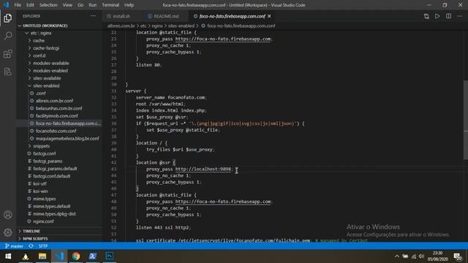Collapse the sites-enabled folder
This screenshot has width=468, height=263.
46,86
